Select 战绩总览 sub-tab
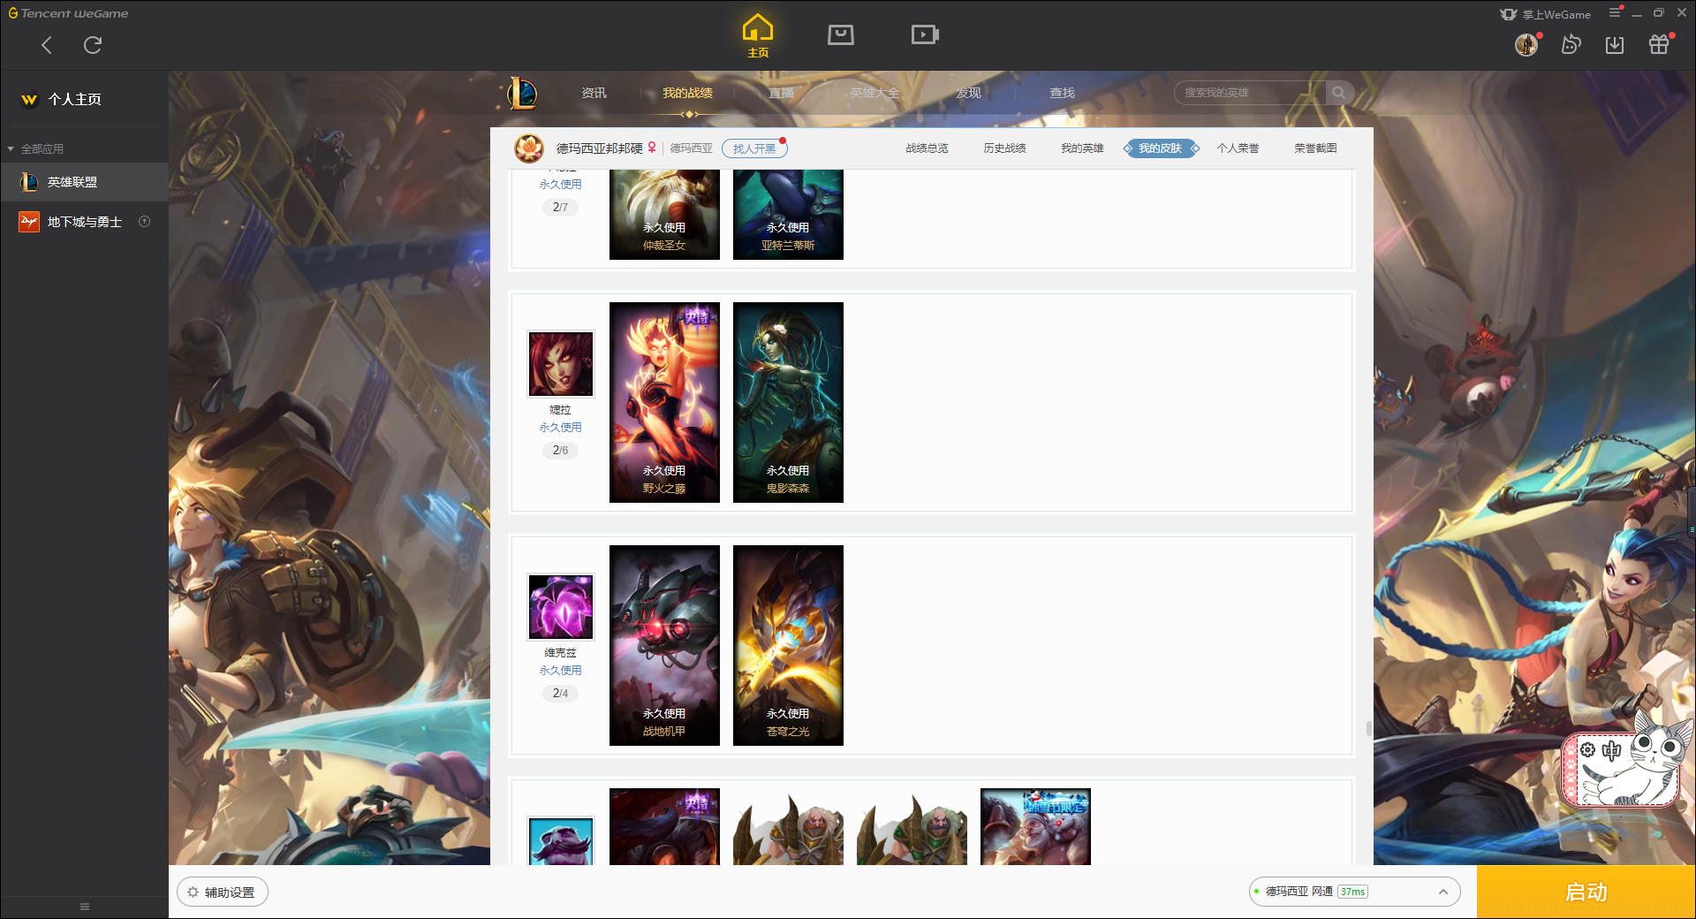The width and height of the screenshot is (1696, 919). (x=927, y=148)
